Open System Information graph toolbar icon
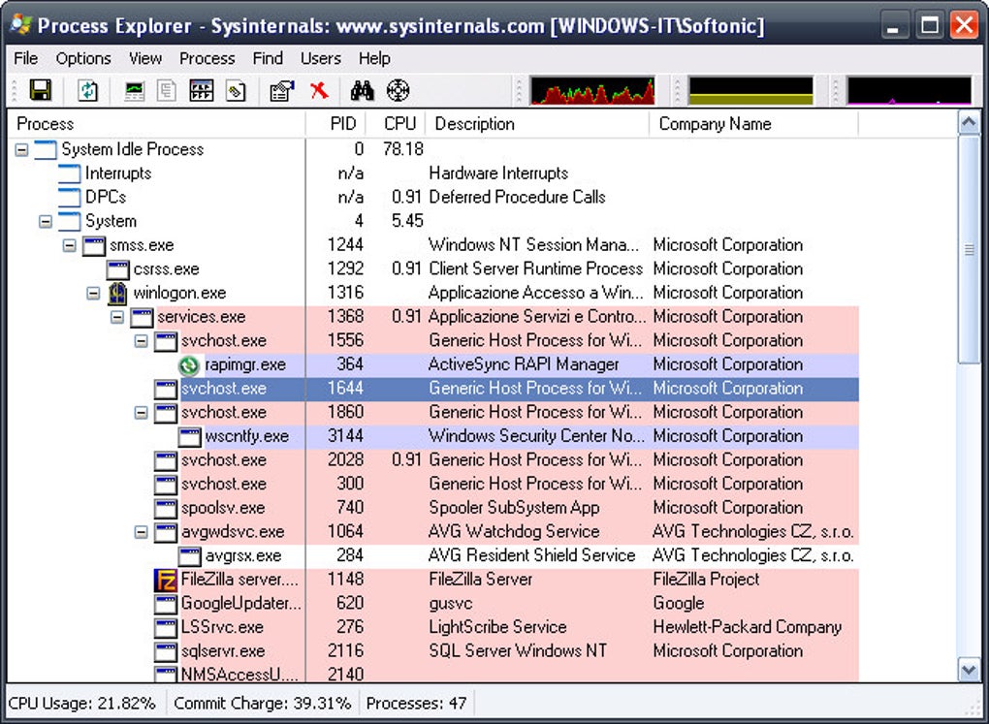The image size is (989, 724). [x=135, y=91]
